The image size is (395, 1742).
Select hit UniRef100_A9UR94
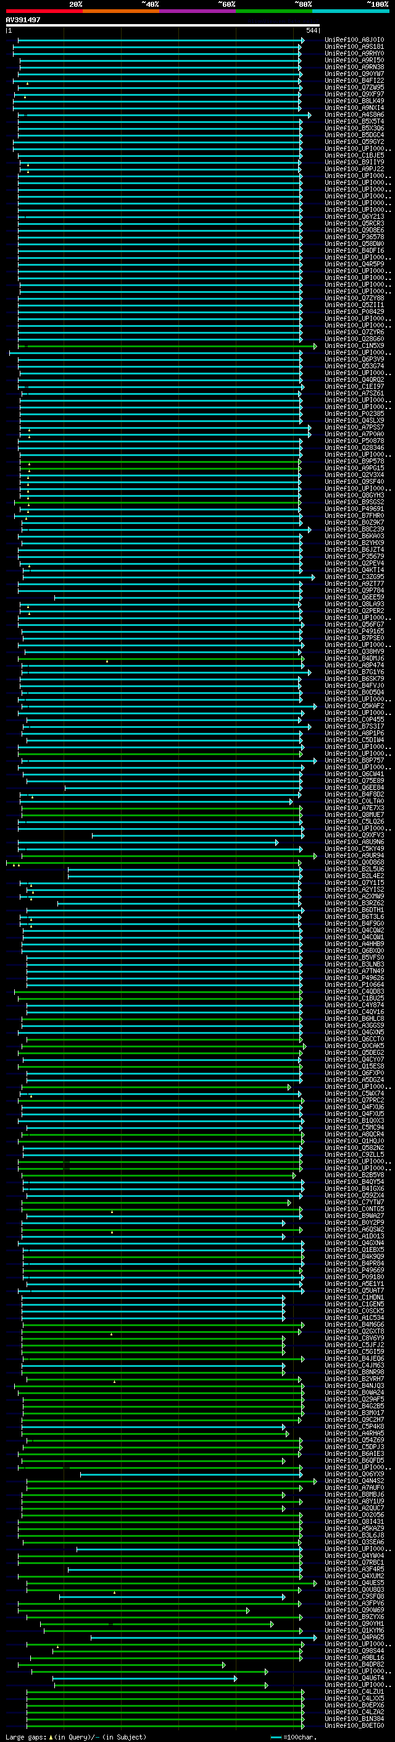(354, 855)
